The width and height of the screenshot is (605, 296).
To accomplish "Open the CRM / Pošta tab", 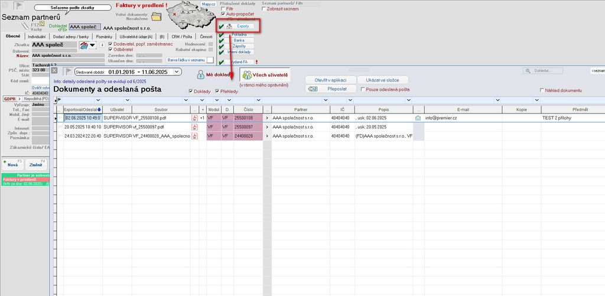I will coord(182,37).
